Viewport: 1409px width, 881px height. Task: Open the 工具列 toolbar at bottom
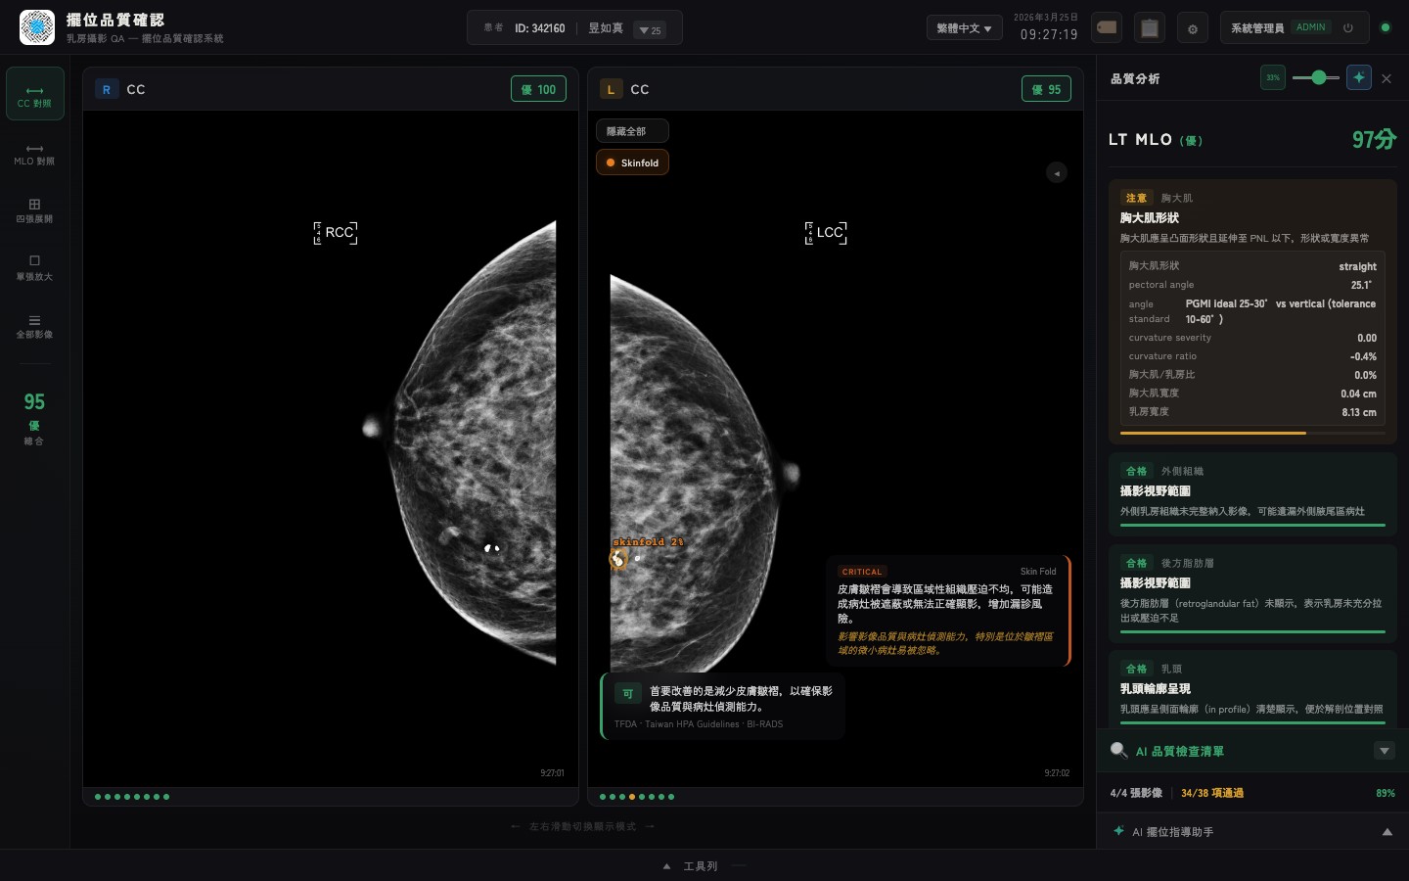[x=700, y=866]
